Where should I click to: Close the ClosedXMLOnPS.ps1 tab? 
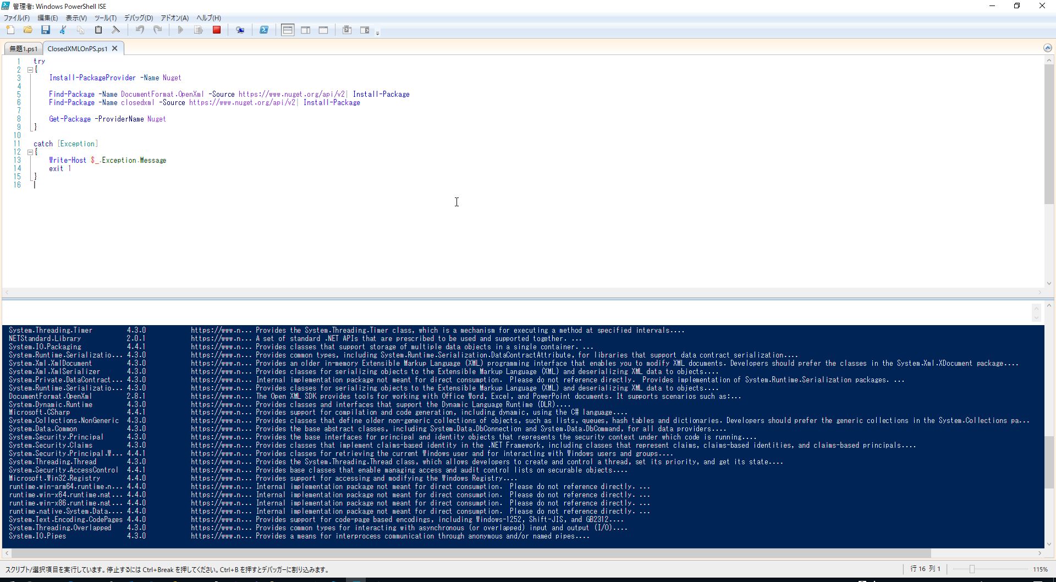tap(114, 48)
